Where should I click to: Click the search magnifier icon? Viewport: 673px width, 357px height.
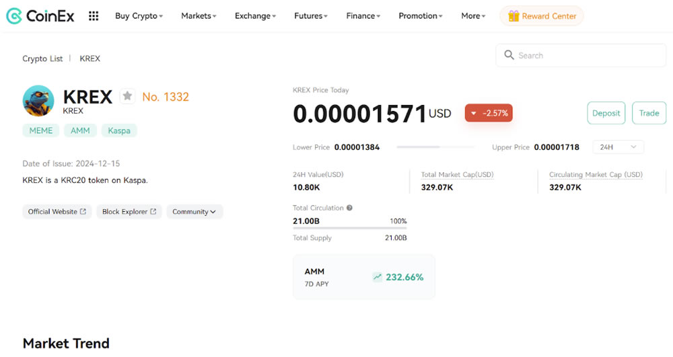pos(509,55)
